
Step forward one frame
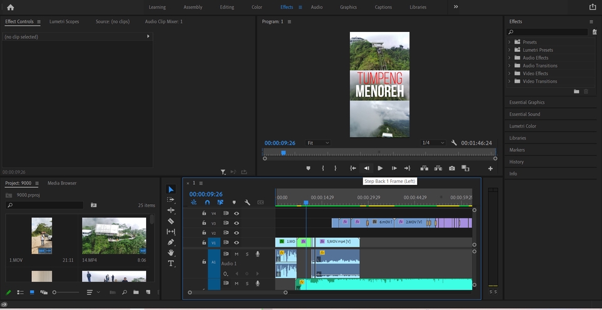394,168
